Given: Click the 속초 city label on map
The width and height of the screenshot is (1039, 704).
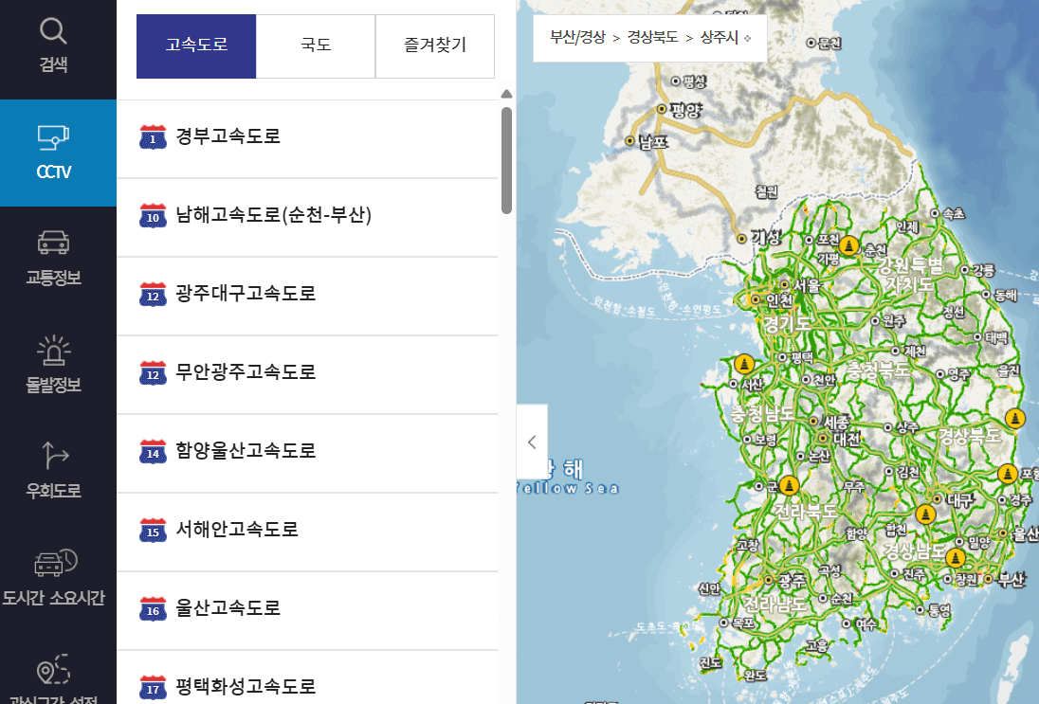Looking at the screenshot, I should pyautogui.click(x=954, y=213).
